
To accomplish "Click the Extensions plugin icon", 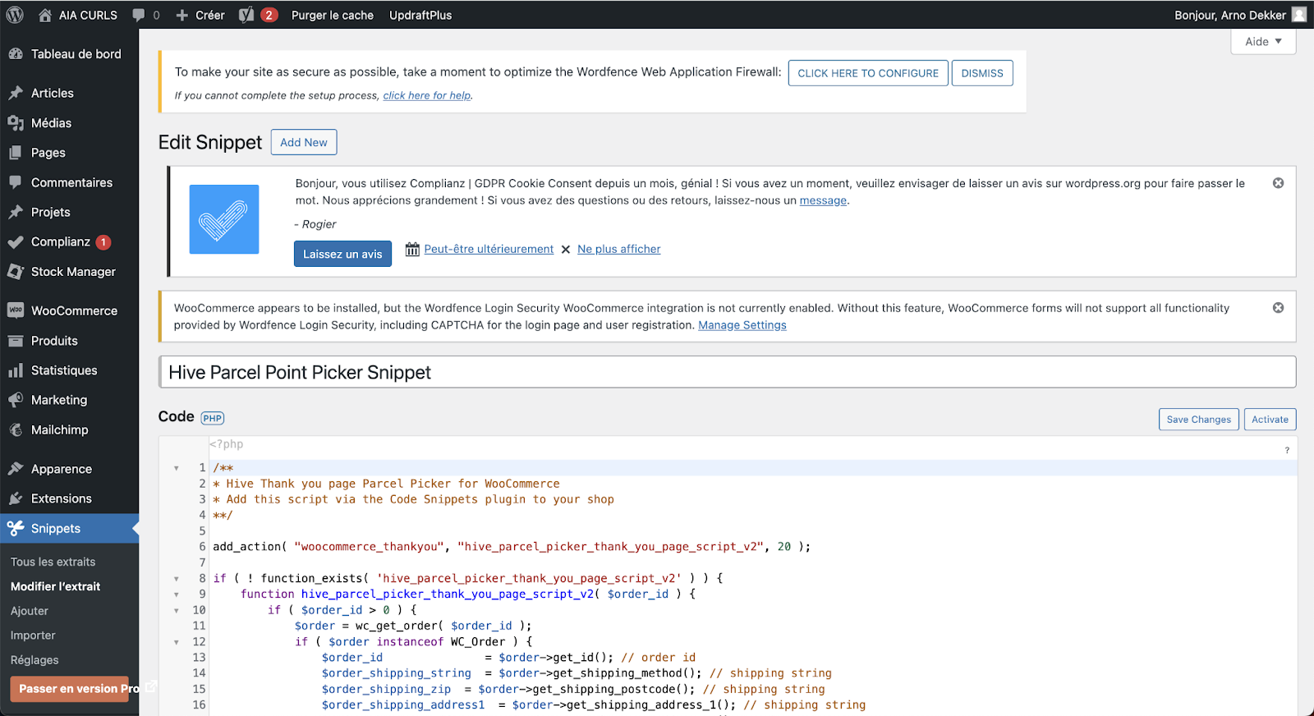I will coord(16,498).
